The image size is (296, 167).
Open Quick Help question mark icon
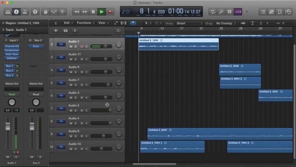tap(35, 12)
